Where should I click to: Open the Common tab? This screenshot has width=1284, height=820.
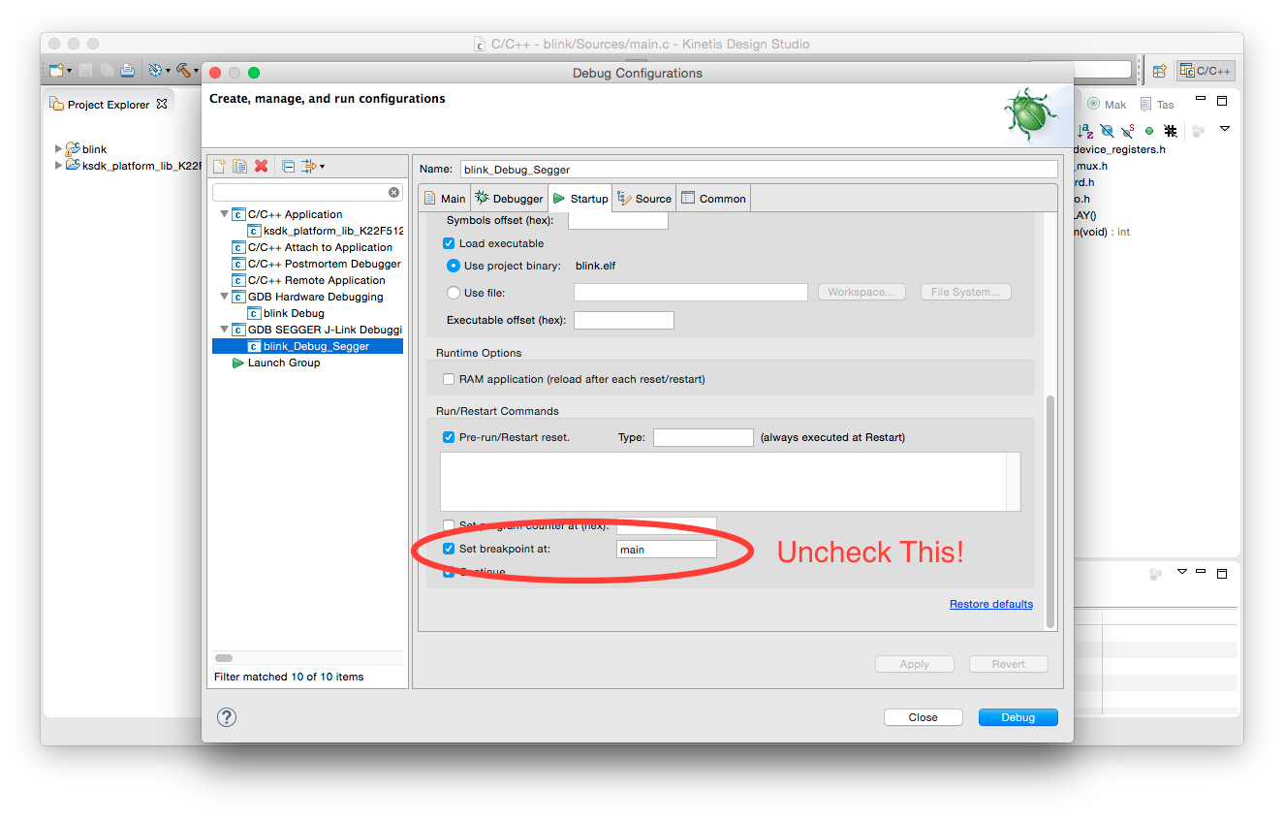(x=713, y=199)
